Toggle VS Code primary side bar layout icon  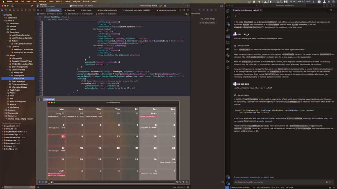tap(324, 6)
